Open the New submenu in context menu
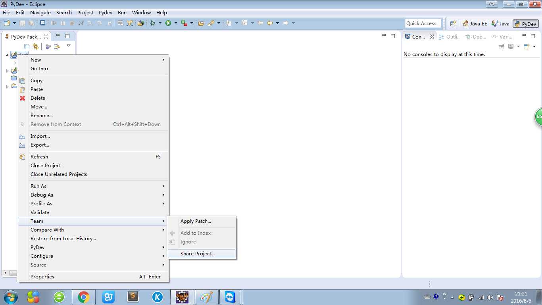Viewport: 542px width, 305px height. [x=93, y=60]
